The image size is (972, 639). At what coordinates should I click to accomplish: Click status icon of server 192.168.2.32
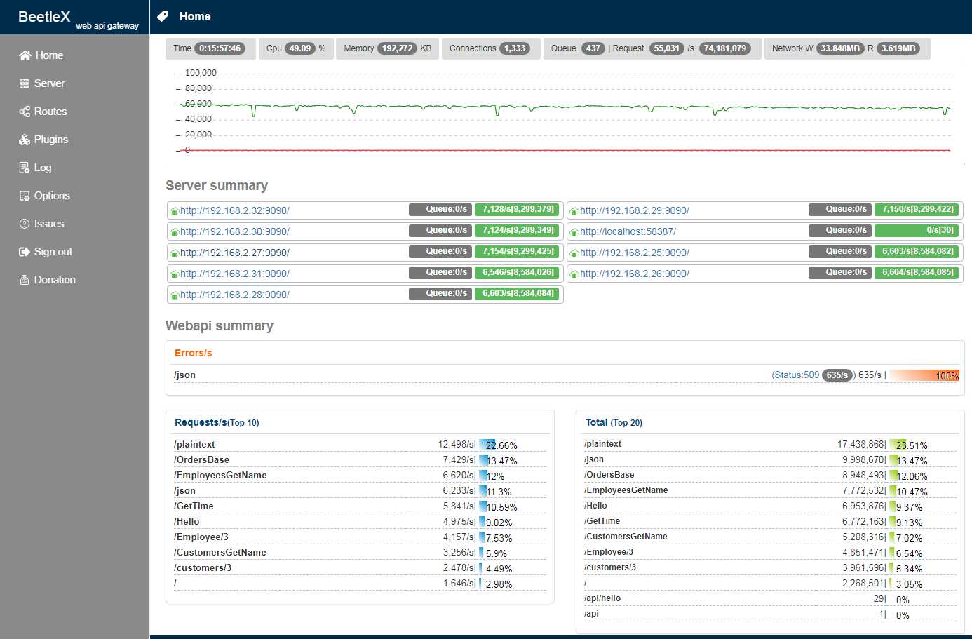point(174,211)
